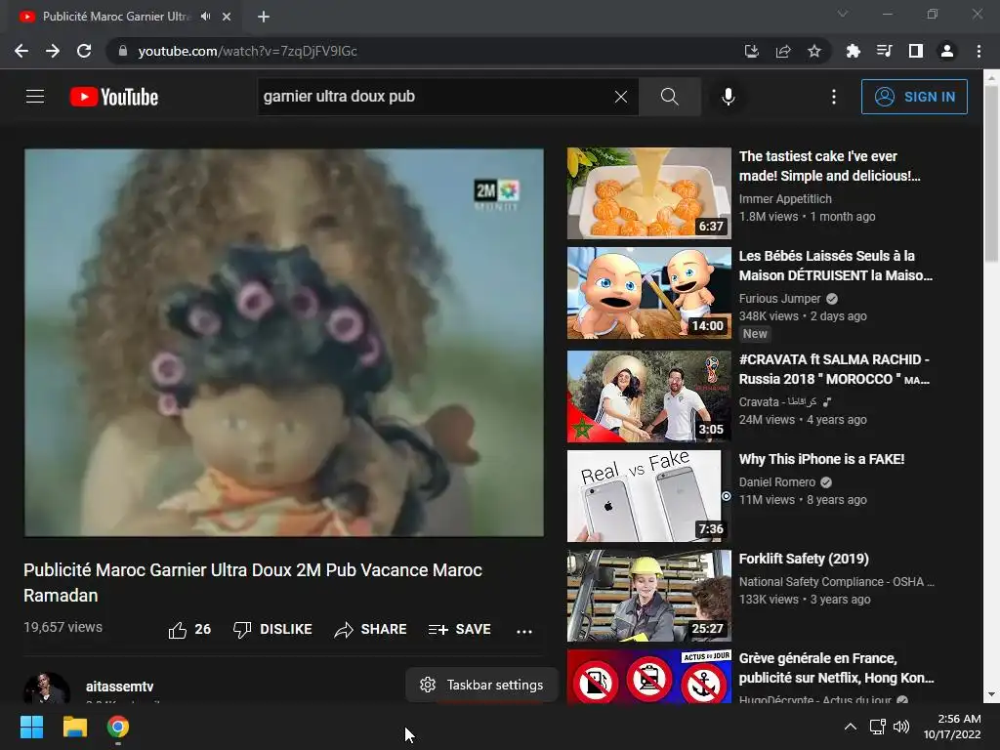Open network status tray icon
1000x750 pixels.
(x=878, y=727)
